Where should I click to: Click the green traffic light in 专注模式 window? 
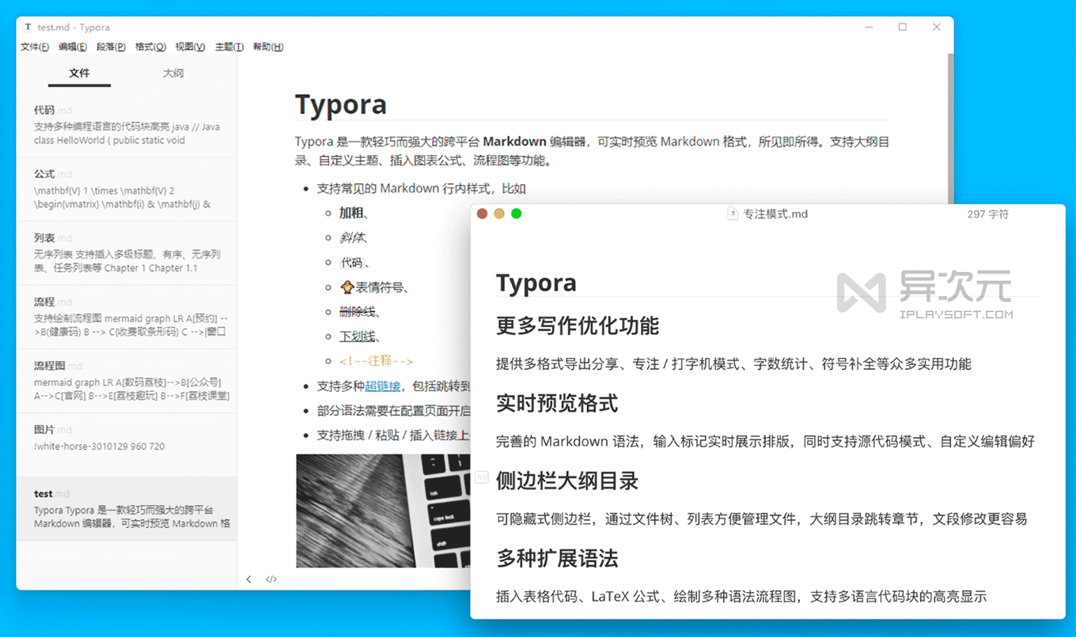tap(517, 213)
